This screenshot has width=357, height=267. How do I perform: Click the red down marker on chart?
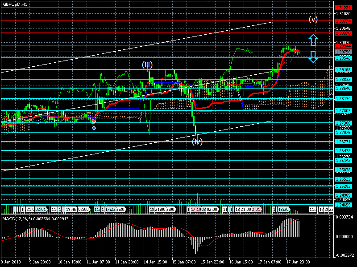click(94, 121)
